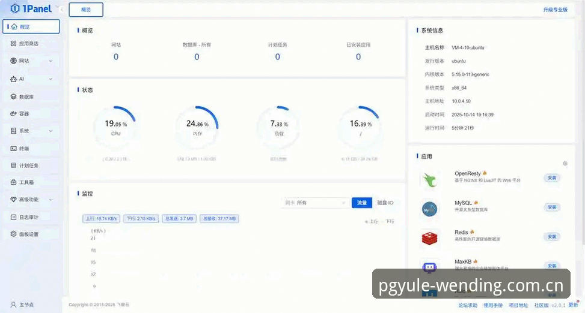Image resolution: width=585 pixels, height=313 pixels.
Task: Expand the AI submenu chevron
Action: click(51, 79)
